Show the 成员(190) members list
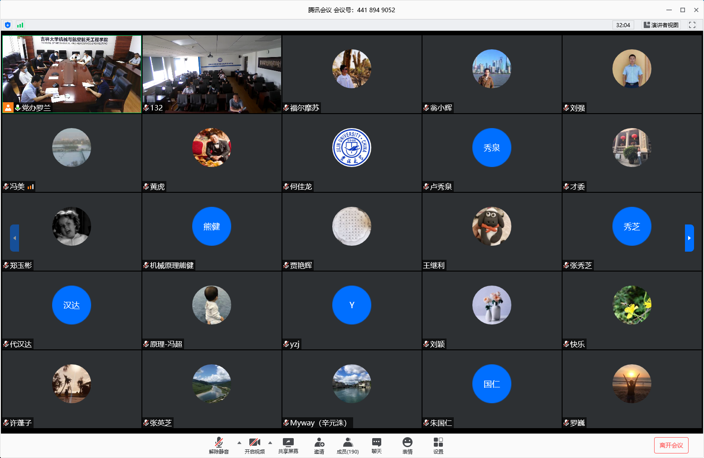The image size is (704, 458). coord(348,445)
